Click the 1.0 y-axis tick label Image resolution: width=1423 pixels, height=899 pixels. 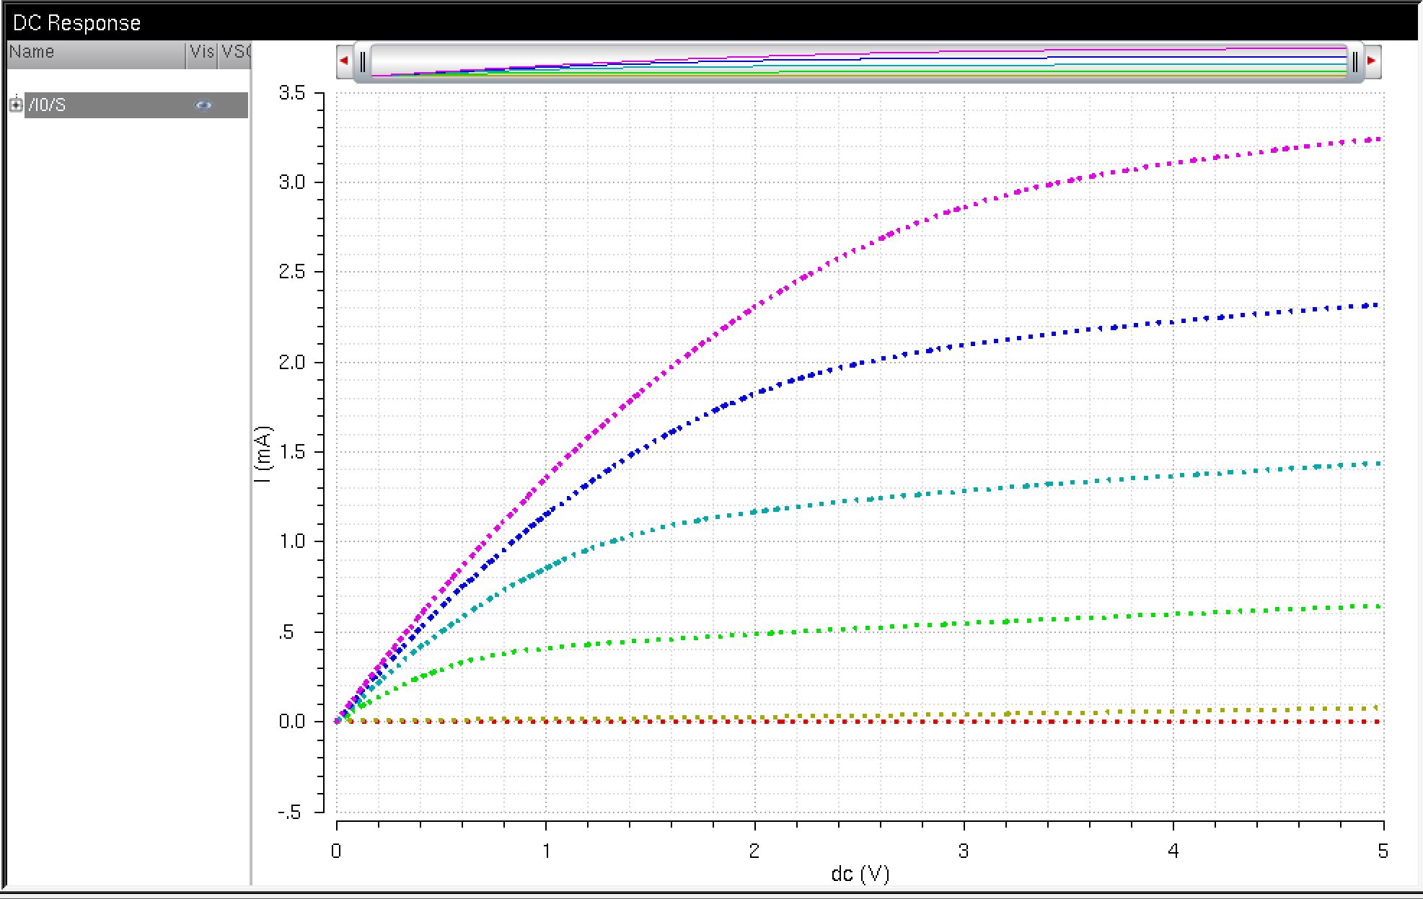(x=291, y=541)
